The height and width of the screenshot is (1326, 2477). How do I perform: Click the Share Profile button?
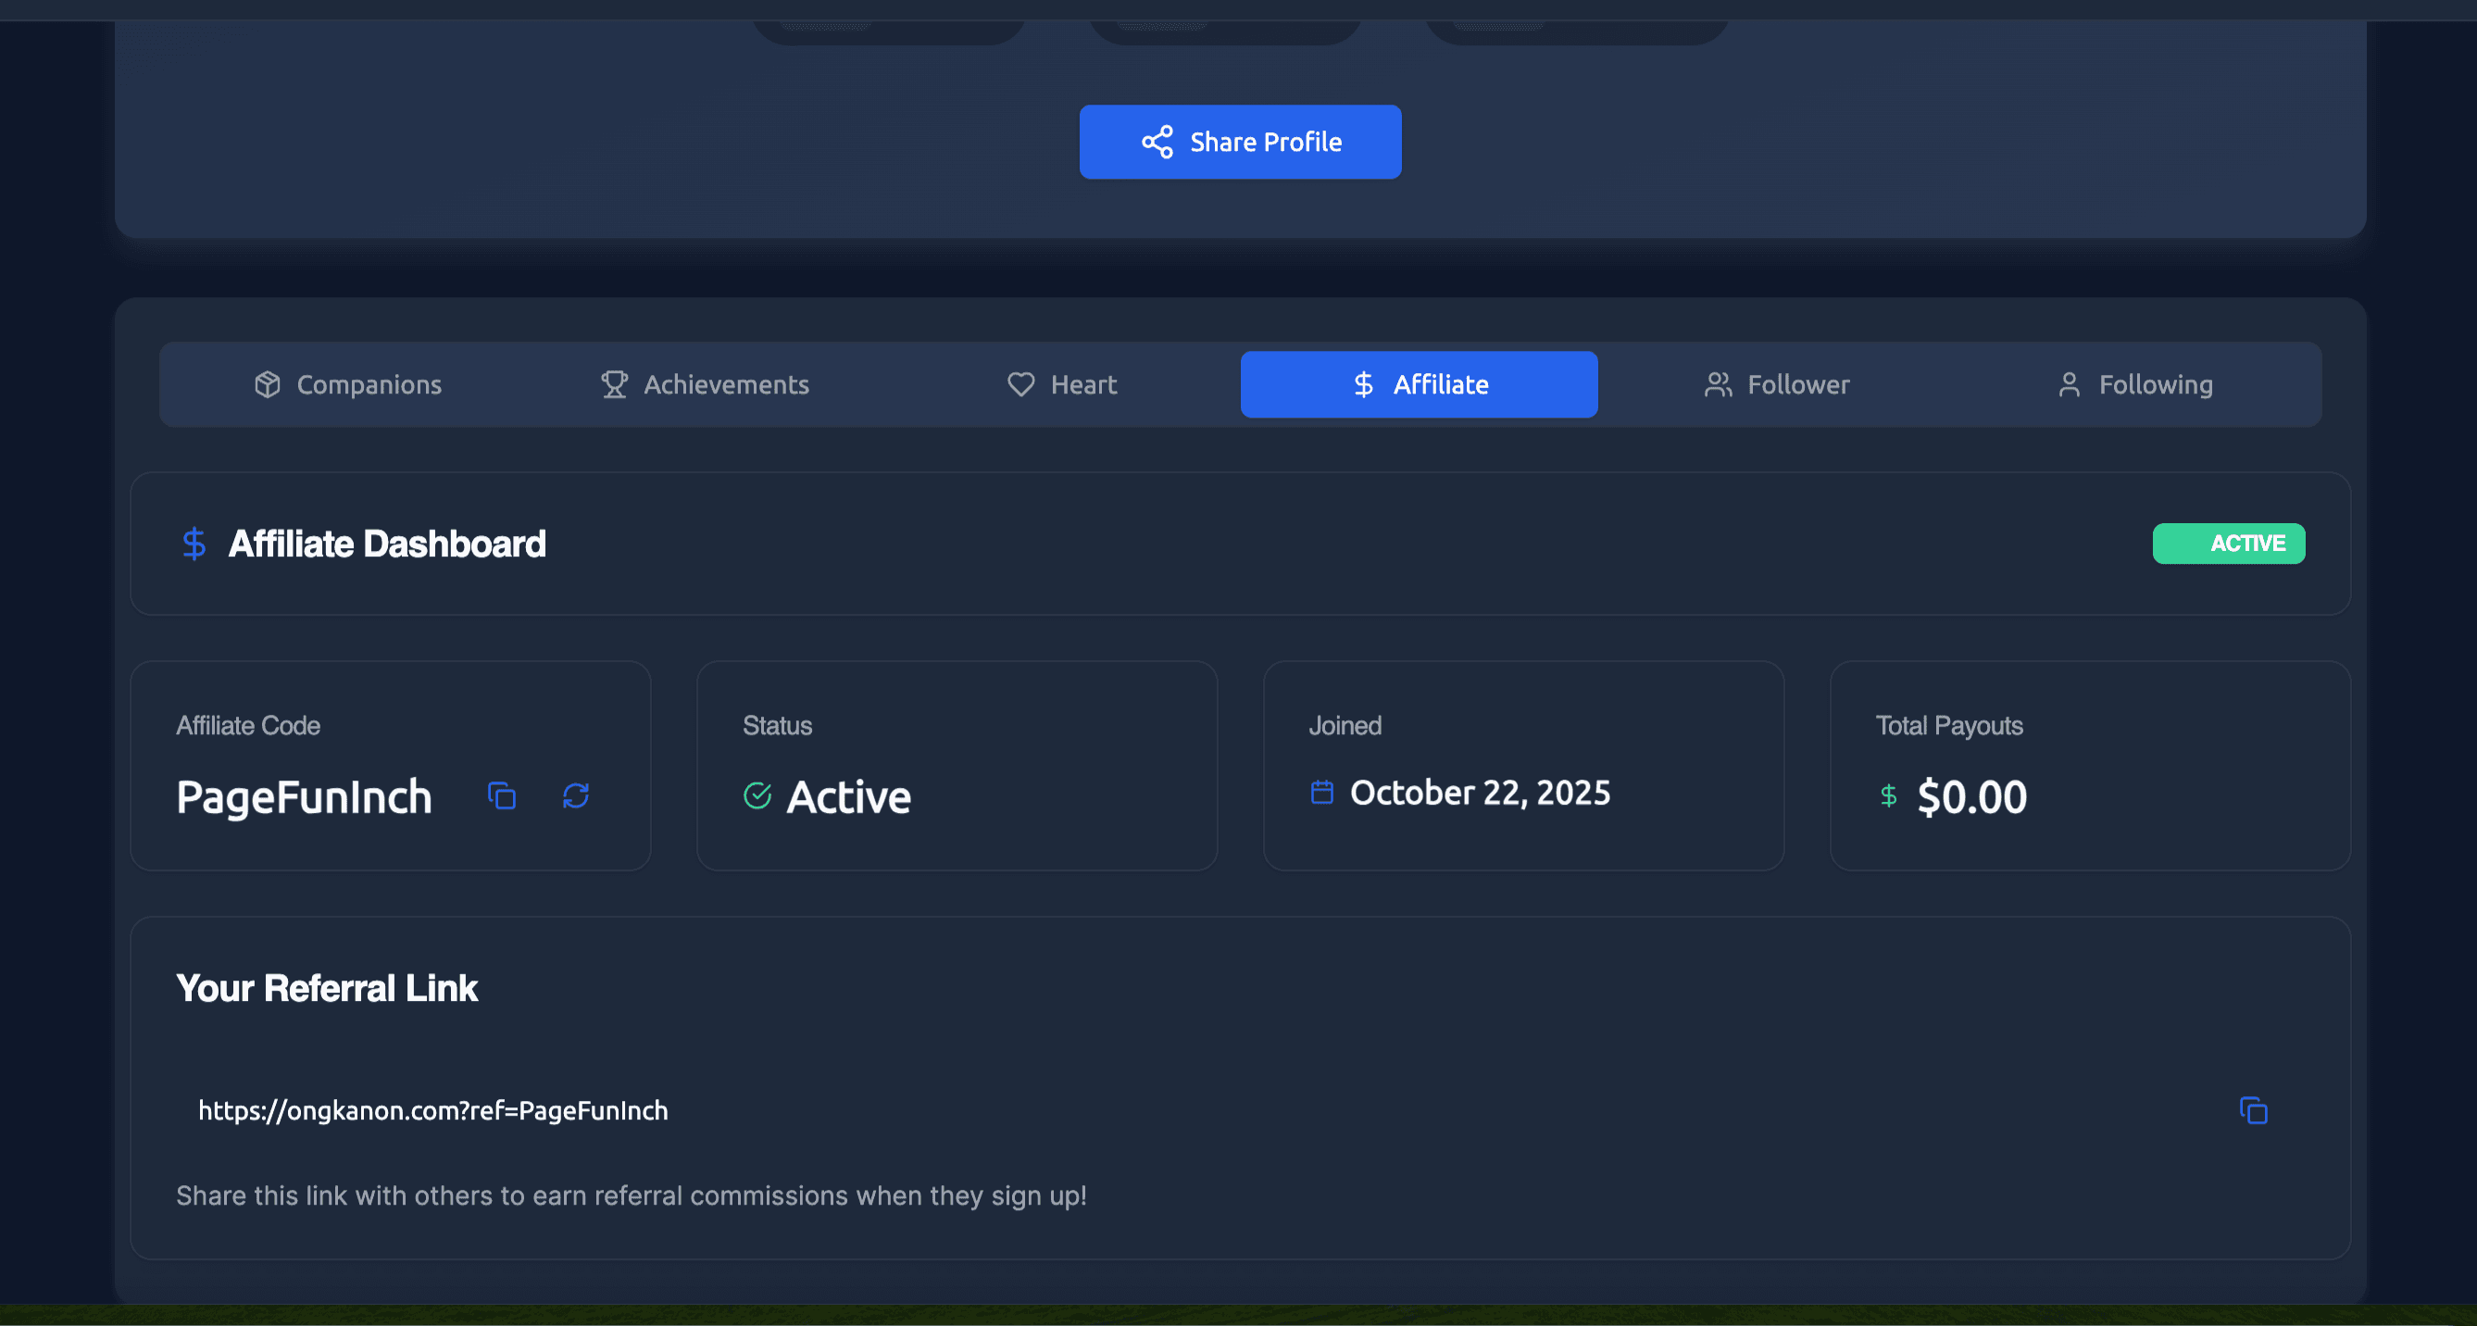1241,142
